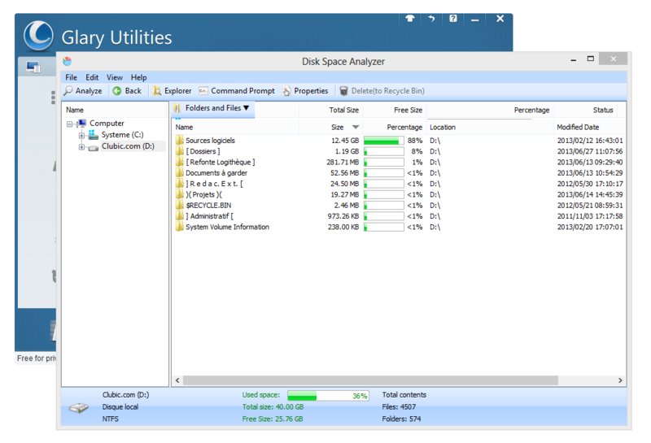The image size is (651, 443).
Task: Maximize the Disk Space Analyzer window
Action: (591, 59)
